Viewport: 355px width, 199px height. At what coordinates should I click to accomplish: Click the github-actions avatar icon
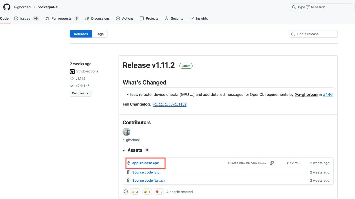(72, 71)
